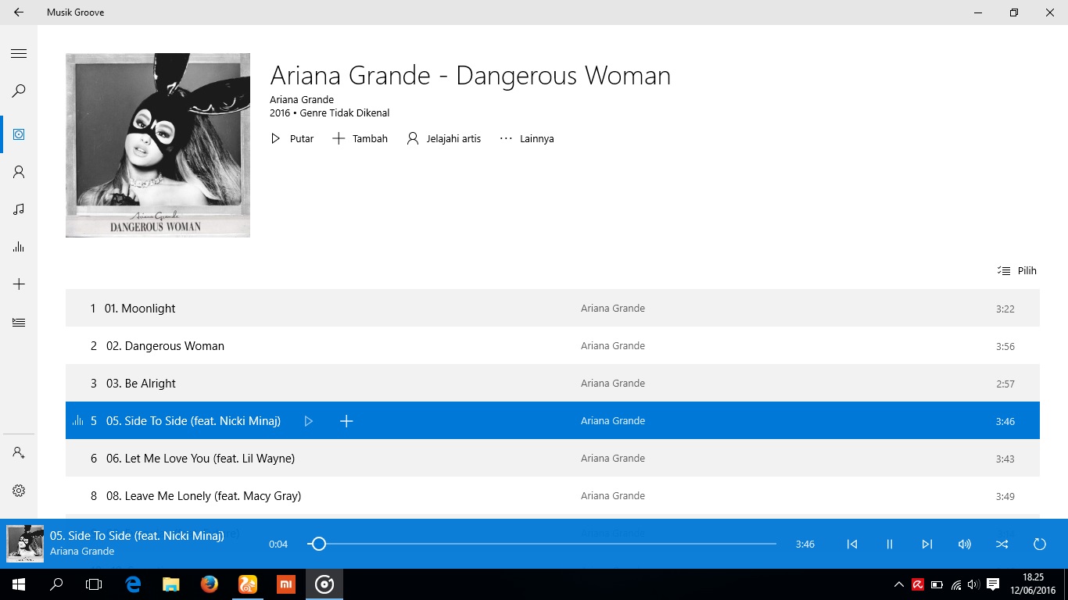Image resolution: width=1068 pixels, height=600 pixels.
Task: Open File Explorer from taskbar
Action: coord(171,584)
